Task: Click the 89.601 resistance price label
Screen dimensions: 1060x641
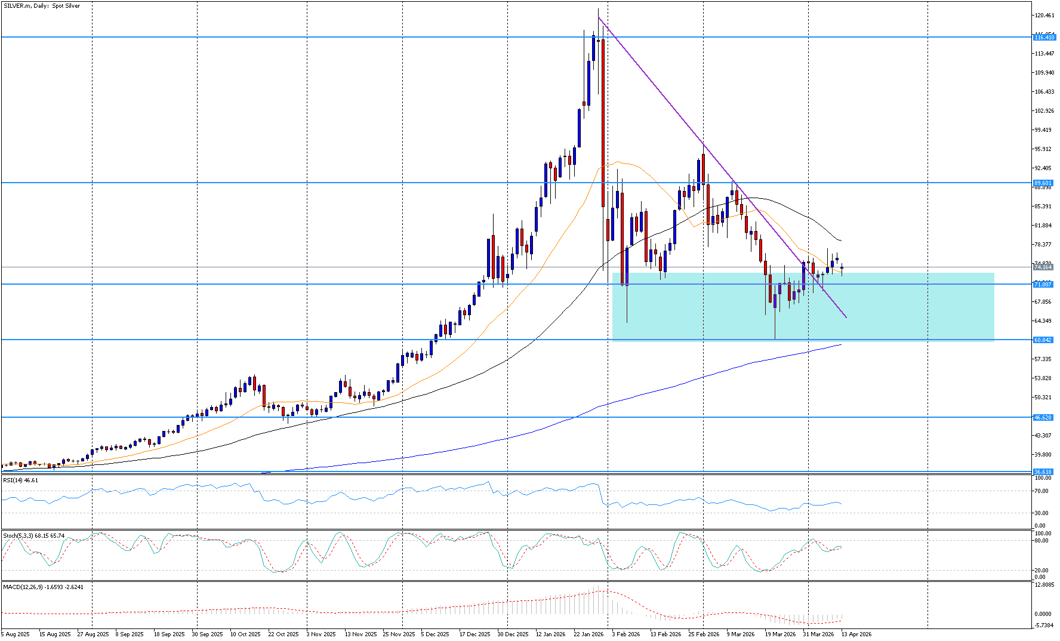Action: (x=1043, y=183)
